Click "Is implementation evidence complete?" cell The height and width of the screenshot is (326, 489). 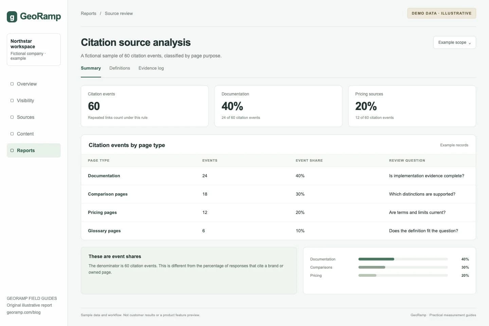(x=427, y=176)
